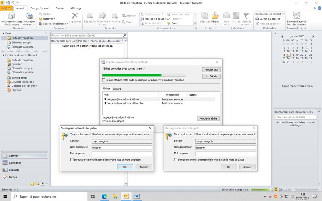Click OK in pop.orange.fr dialog
This screenshot has width=322, height=201.
coord(125,167)
